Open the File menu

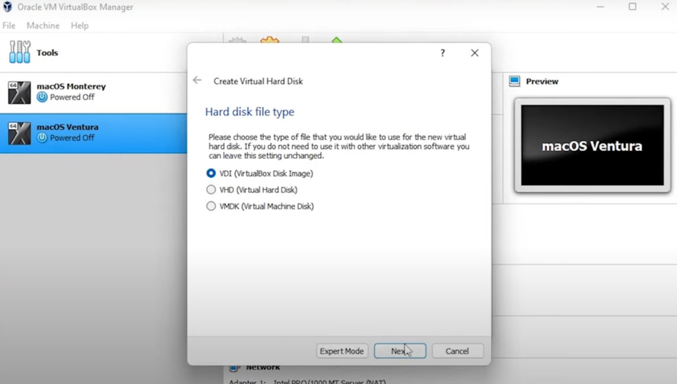pos(9,26)
